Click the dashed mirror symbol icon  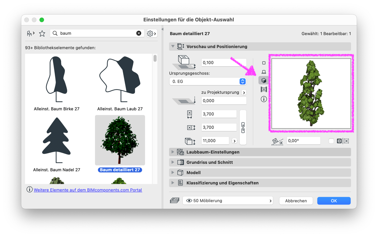(346, 141)
